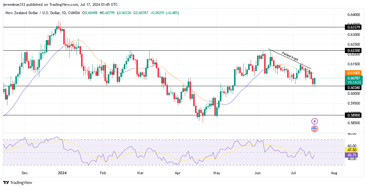This screenshot has width=367, height=188.
Task: Click the 'Failed high' trendline annotation
Action: point(290,56)
